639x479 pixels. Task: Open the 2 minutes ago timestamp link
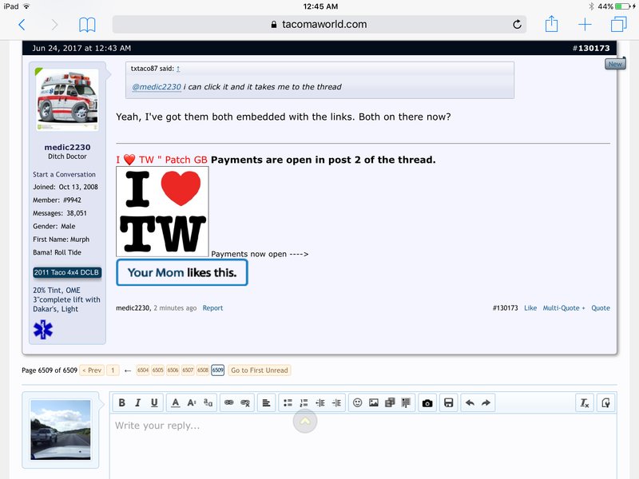(175, 308)
